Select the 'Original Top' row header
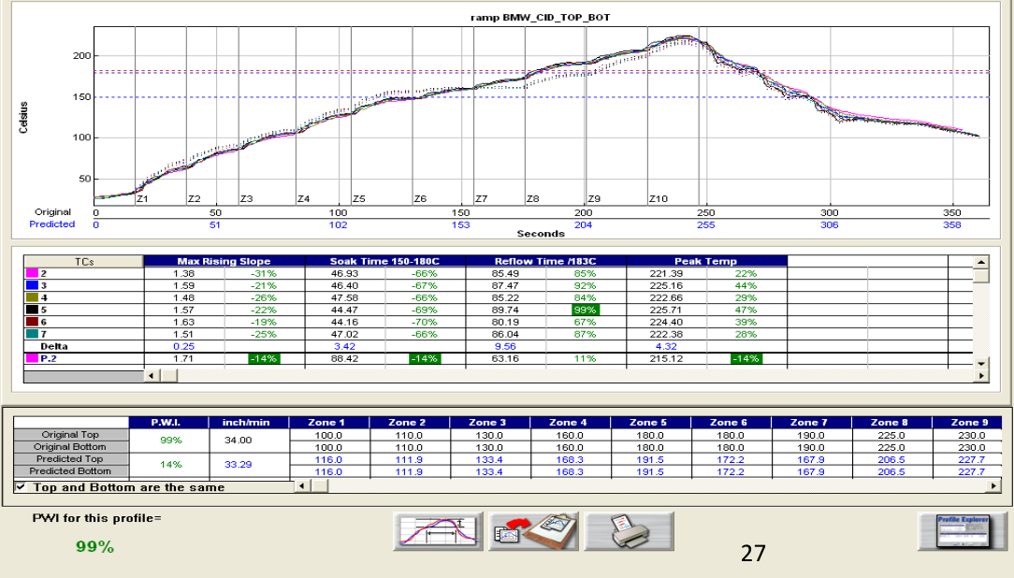The width and height of the screenshot is (1014, 578). (70, 435)
